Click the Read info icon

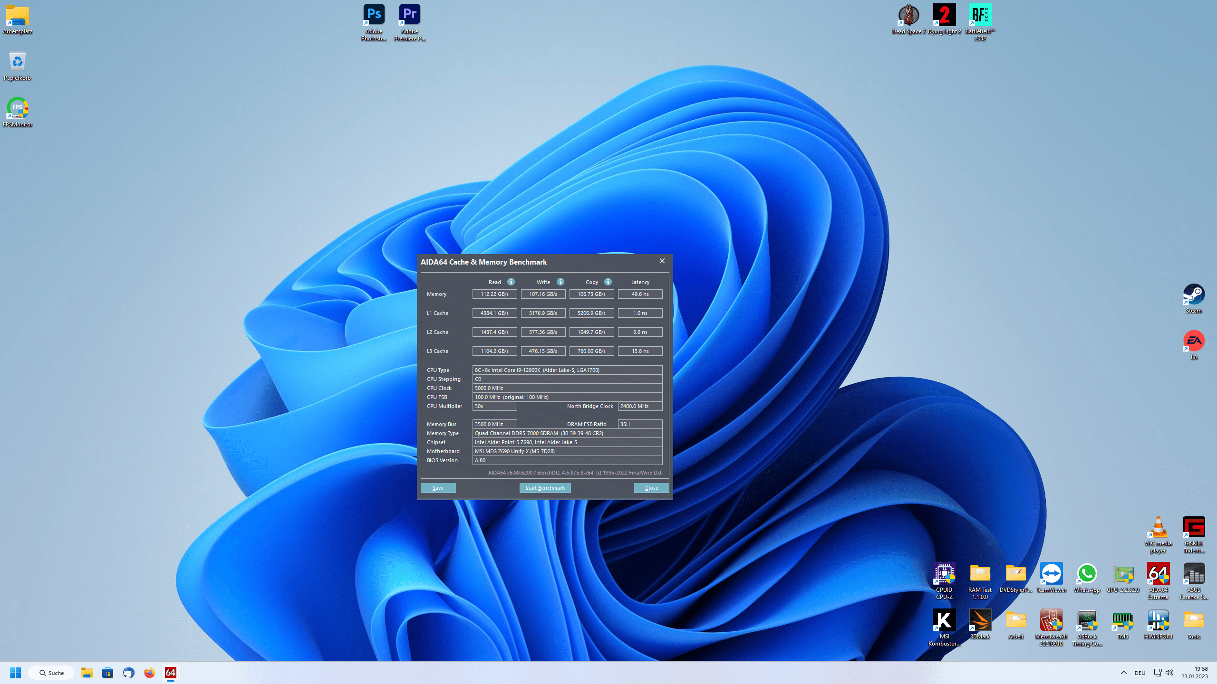pos(511,282)
